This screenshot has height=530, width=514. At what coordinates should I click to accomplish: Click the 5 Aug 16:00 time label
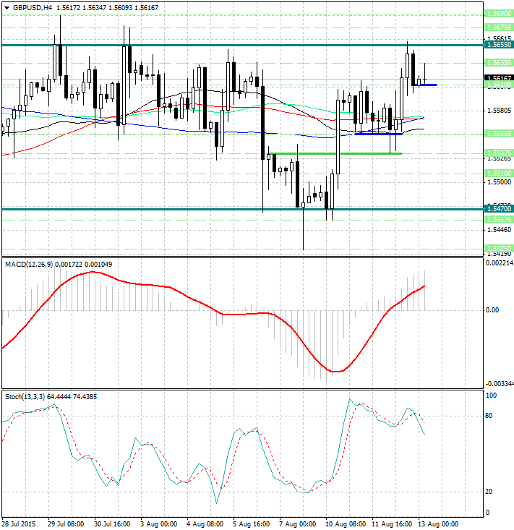click(x=251, y=523)
